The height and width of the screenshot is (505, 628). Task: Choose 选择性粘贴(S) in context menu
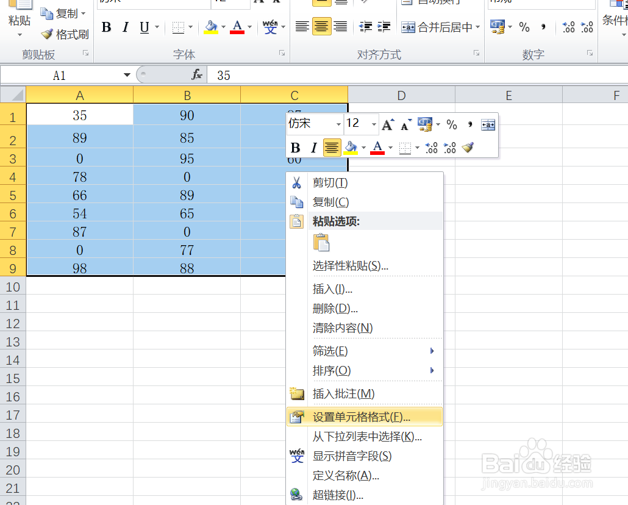click(365, 265)
